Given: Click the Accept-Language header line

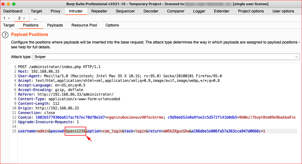Looking at the screenshot, I should coord(52,85).
